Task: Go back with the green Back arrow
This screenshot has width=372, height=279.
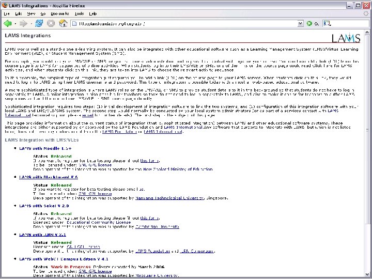Action: point(8,23)
